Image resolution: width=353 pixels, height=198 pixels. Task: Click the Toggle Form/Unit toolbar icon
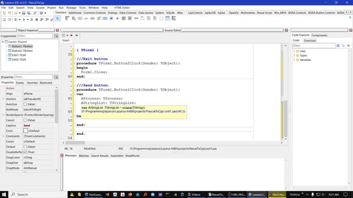click(35, 13)
